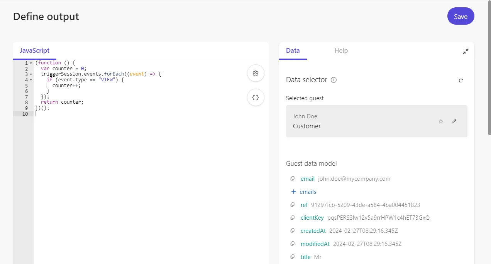Click the clientKey key label
This screenshot has height=264, width=491.
312,218
